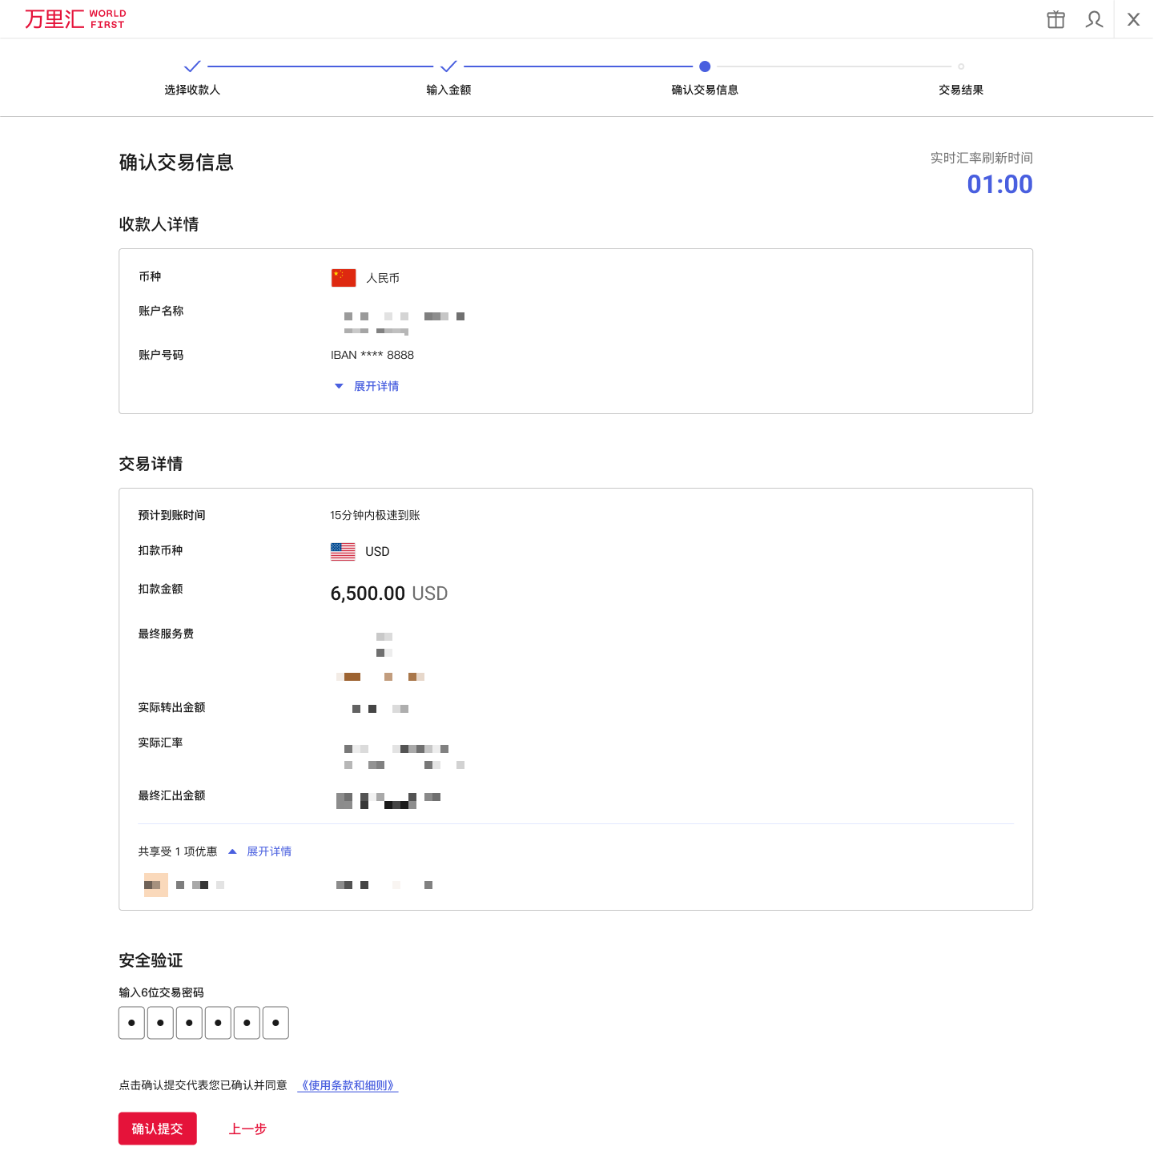Click the China flag beside 人民币
This screenshot has width=1154, height=1175.
343,277
